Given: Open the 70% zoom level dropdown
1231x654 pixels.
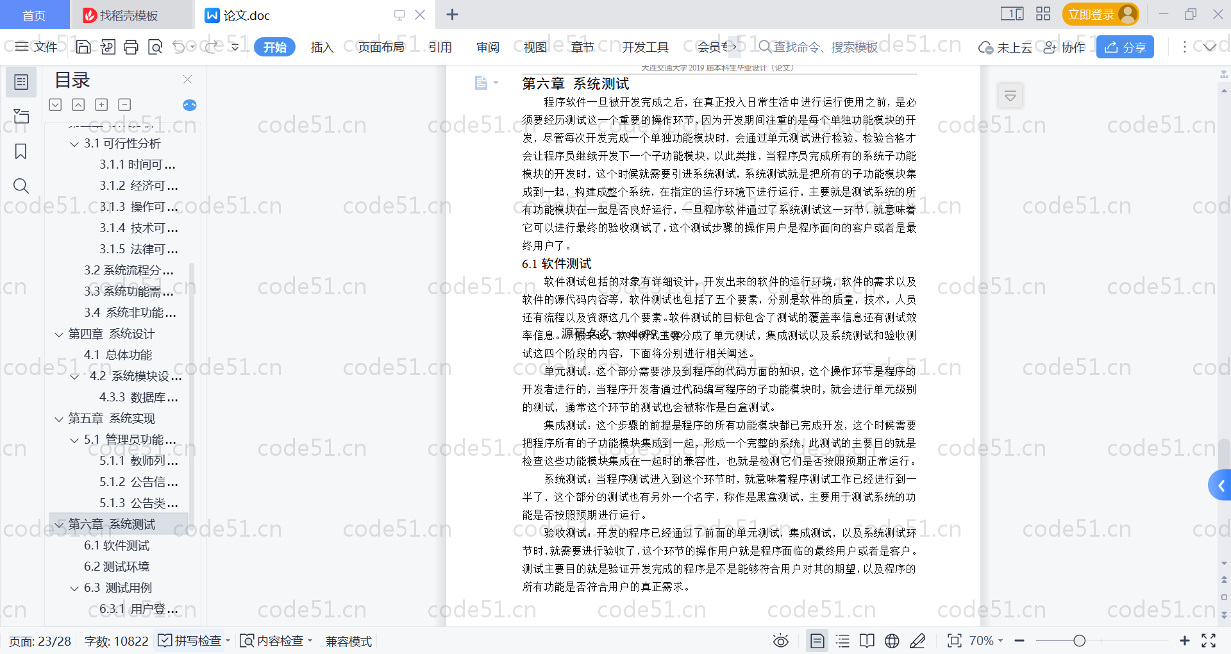Looking at the screenshot, I should coord(985,641).
